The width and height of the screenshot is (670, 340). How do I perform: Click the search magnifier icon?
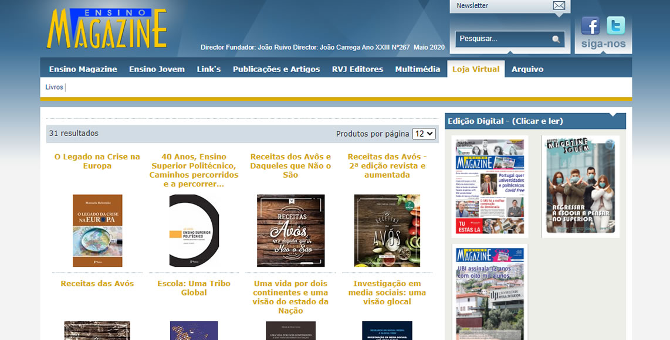556,39
